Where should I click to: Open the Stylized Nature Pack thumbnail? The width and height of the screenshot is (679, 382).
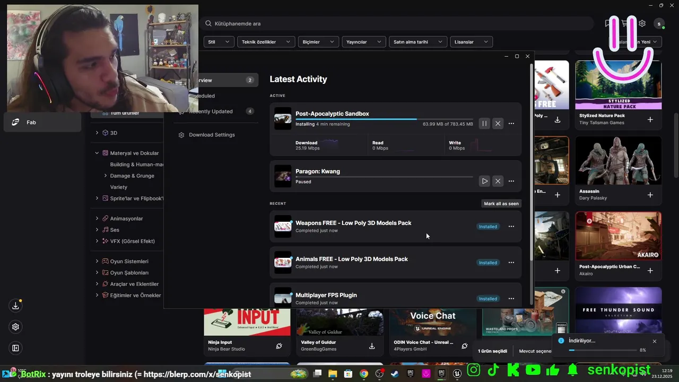[x=619, y=85]
